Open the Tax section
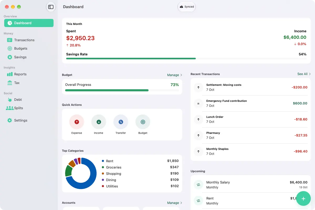The width and height of the screenshot is (315, 210). point(29,83)
